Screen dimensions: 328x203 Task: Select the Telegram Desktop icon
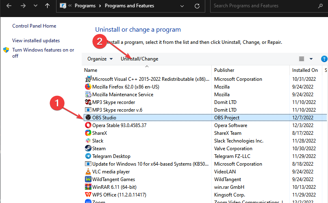pos(88,156)
